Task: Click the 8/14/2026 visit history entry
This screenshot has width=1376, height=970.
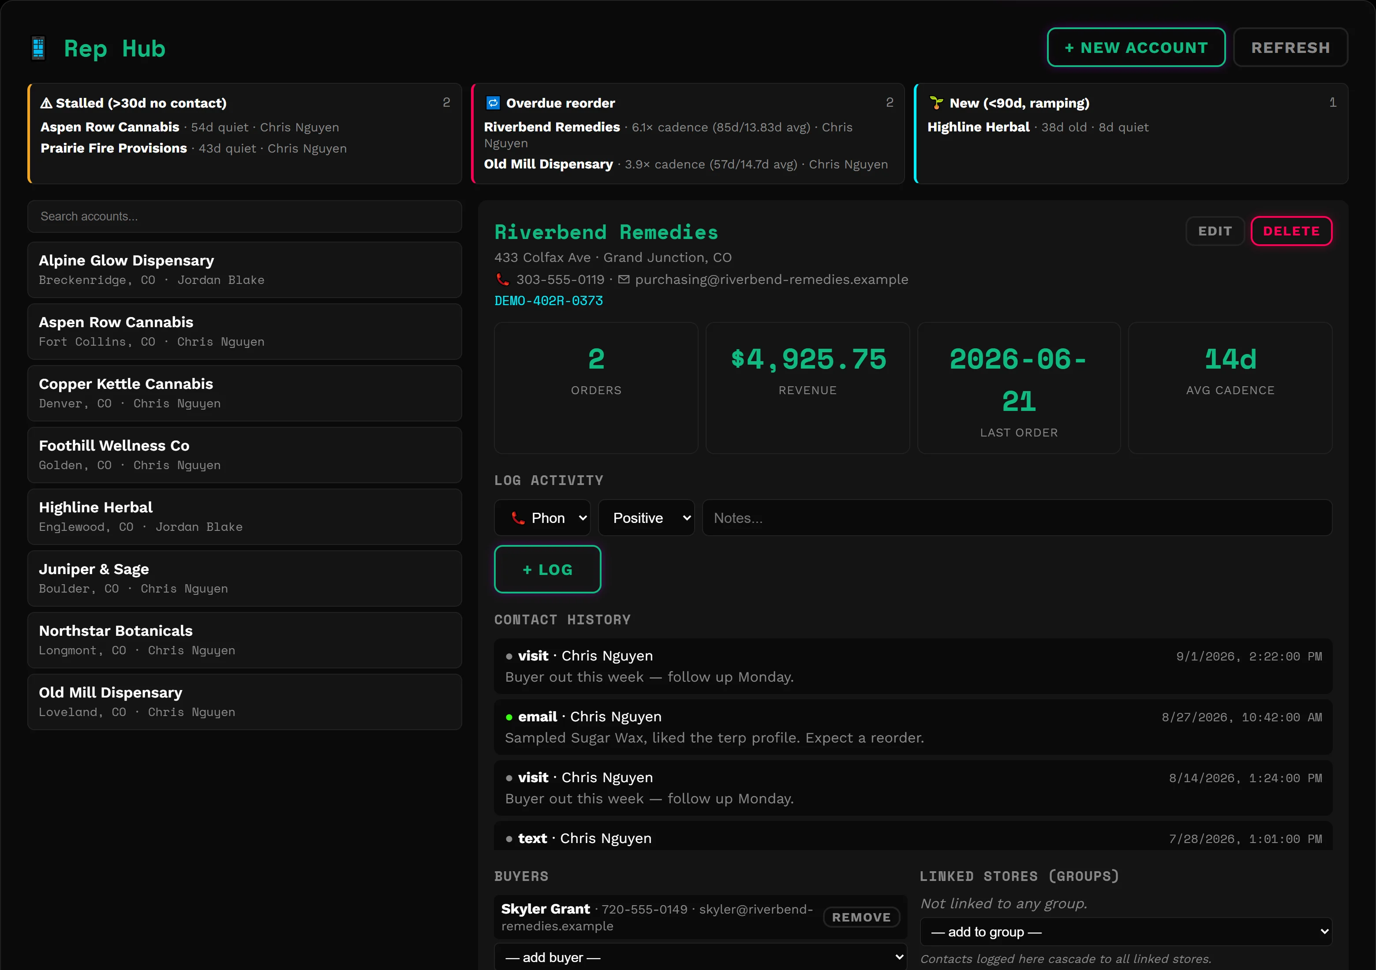Action: (913, 788)
